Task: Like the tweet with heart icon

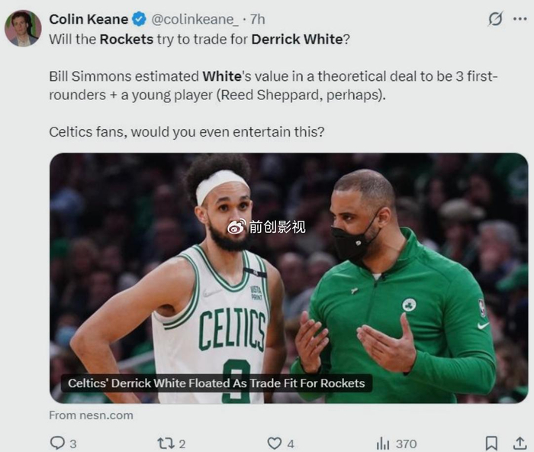Action: coord(274,444)
